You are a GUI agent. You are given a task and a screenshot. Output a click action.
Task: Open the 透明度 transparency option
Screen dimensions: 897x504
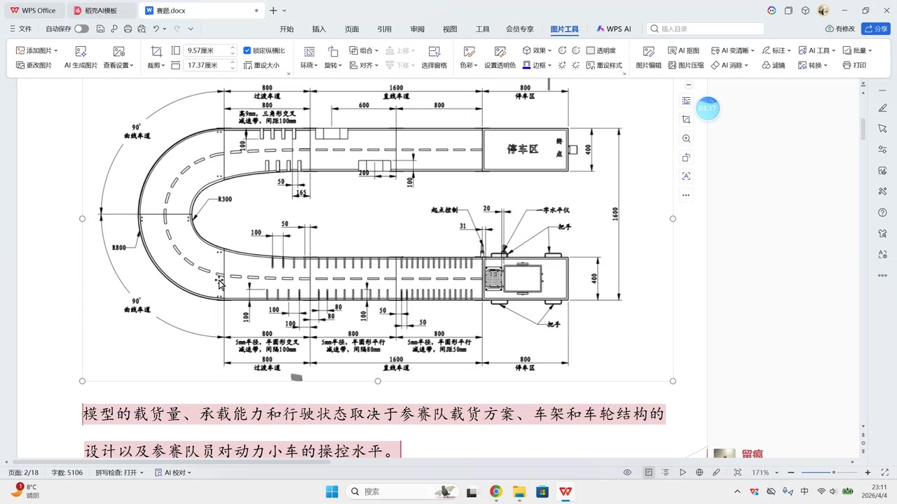tap(601, 50)
